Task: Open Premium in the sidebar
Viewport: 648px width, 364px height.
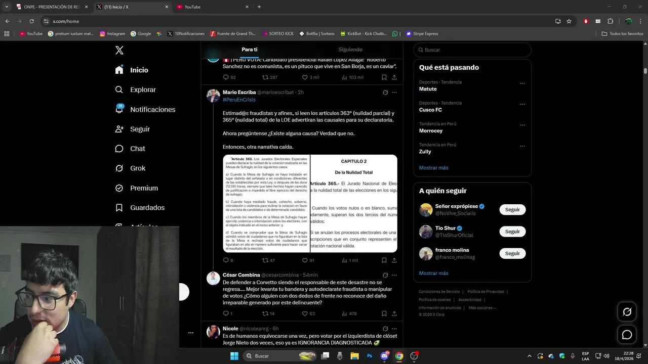Action: (136, 188)
